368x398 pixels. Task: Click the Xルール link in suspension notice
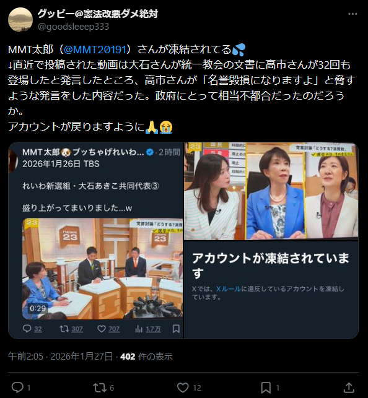point(228,289)
